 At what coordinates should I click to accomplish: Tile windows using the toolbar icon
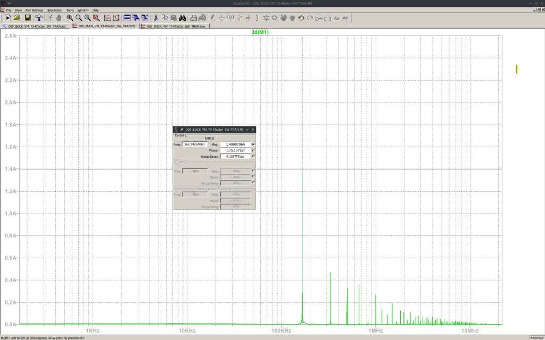tap(127, 18)
